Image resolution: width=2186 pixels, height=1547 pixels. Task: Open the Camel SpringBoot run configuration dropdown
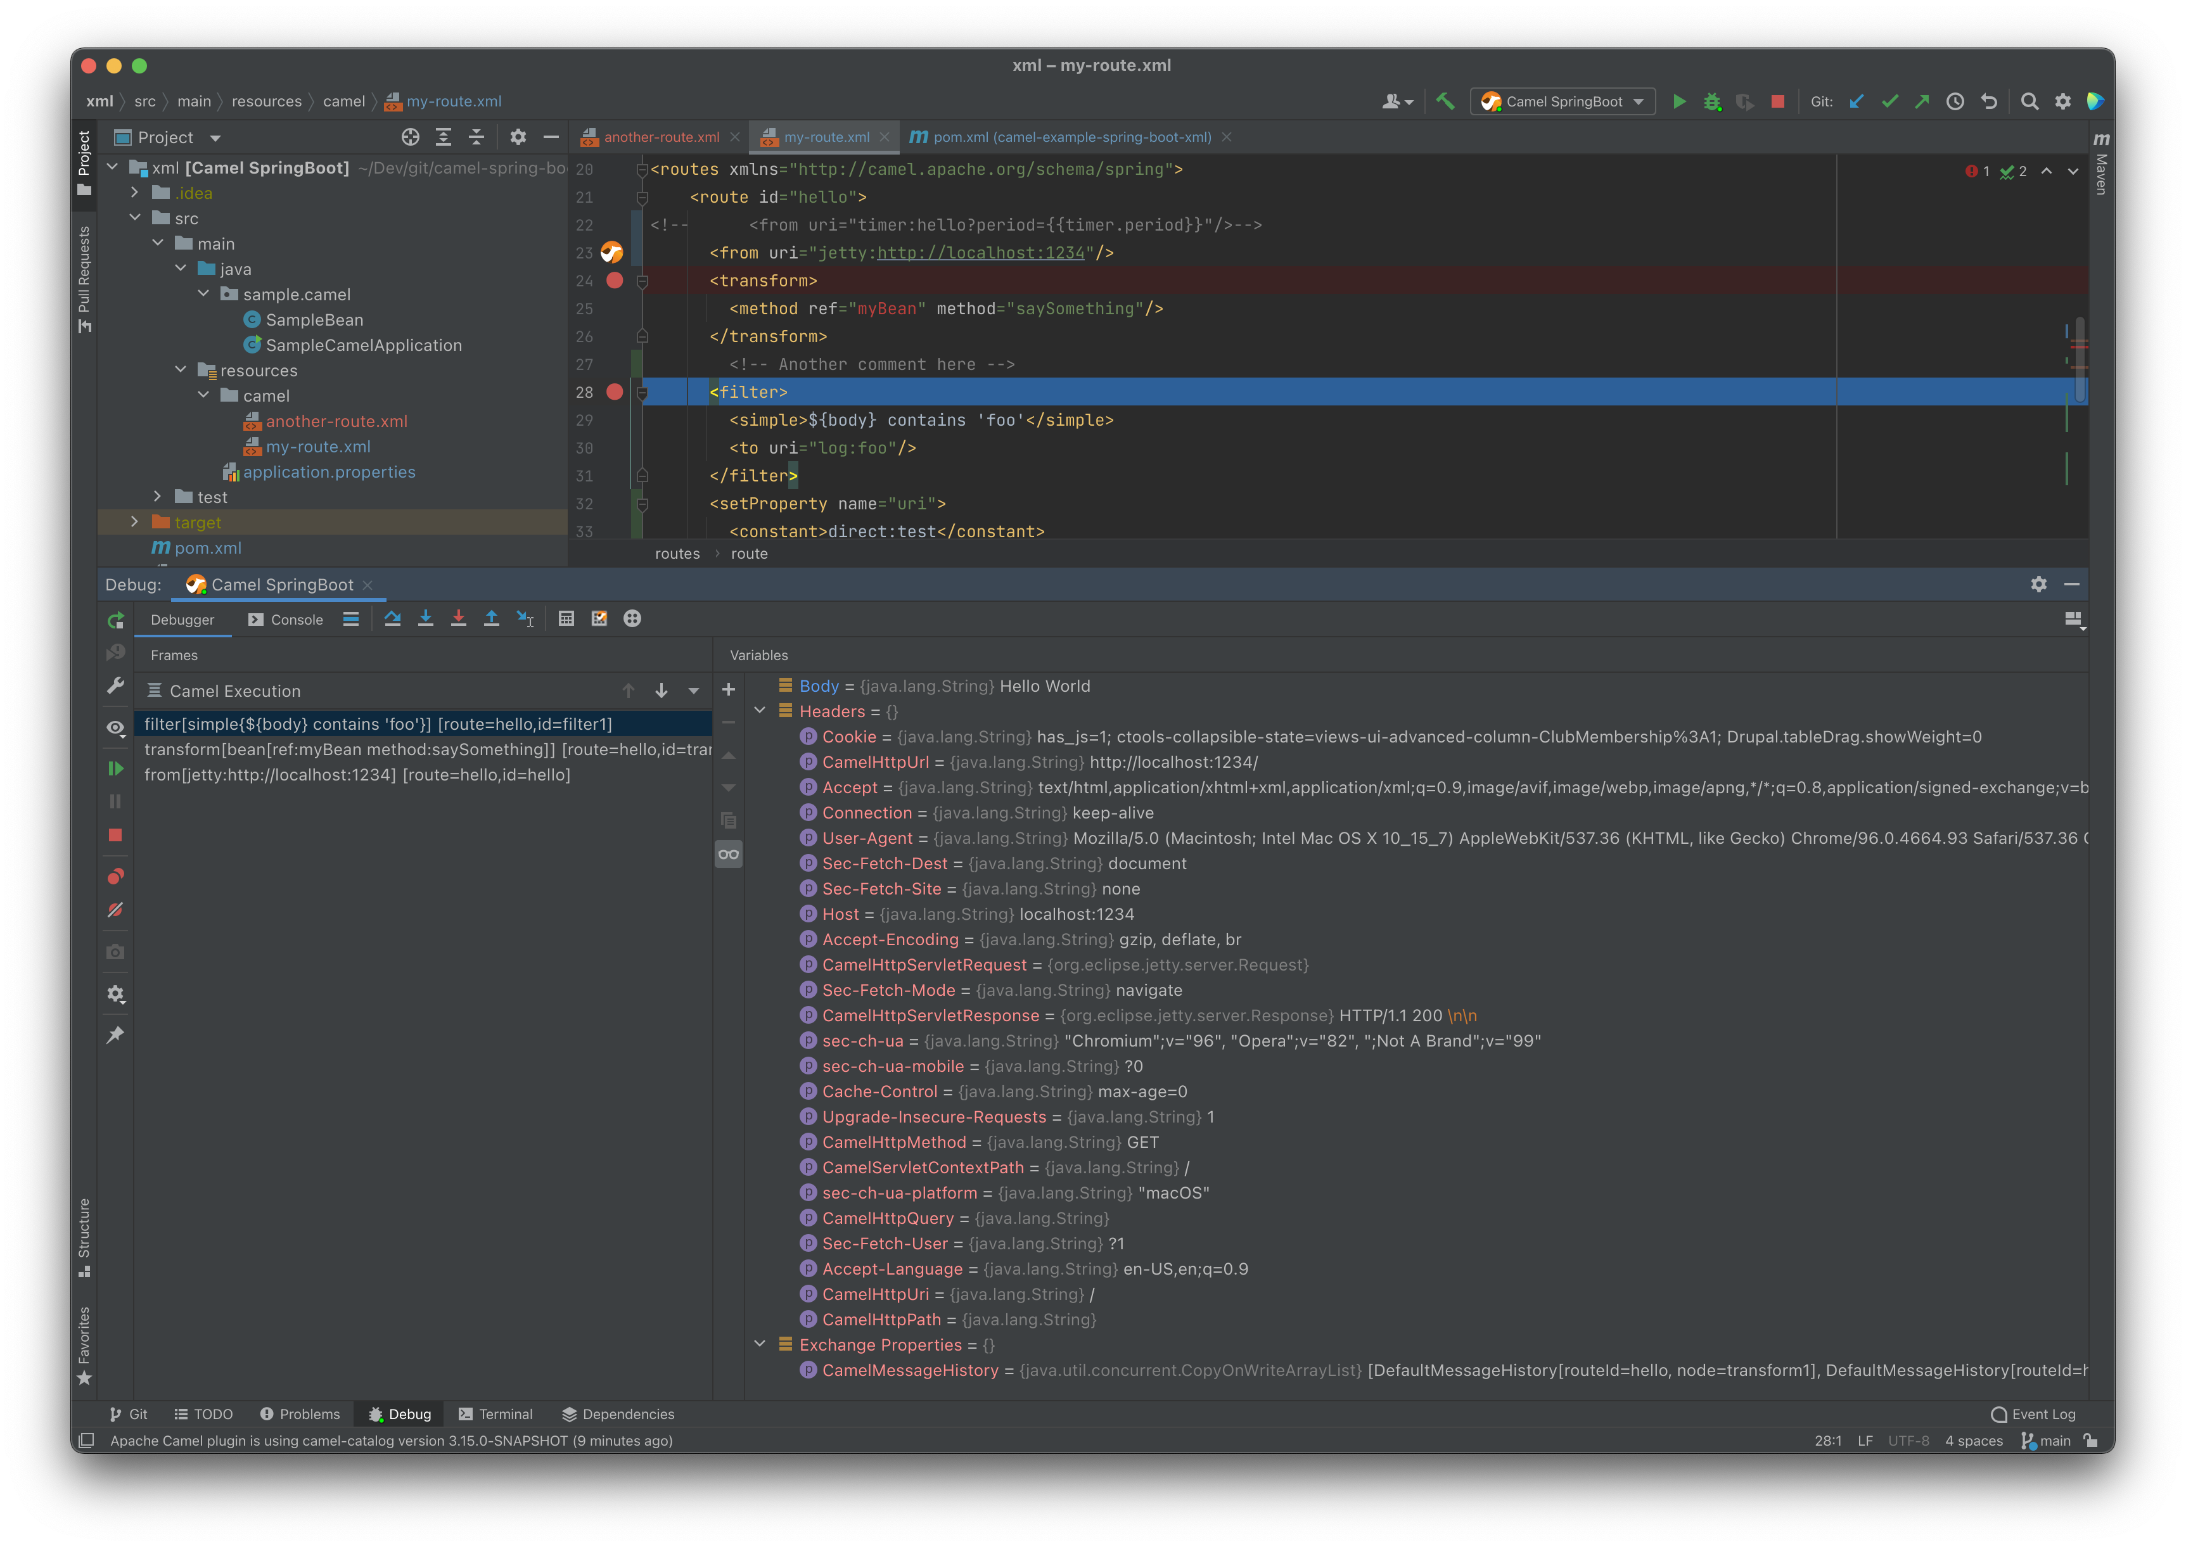click(1562, 102)
